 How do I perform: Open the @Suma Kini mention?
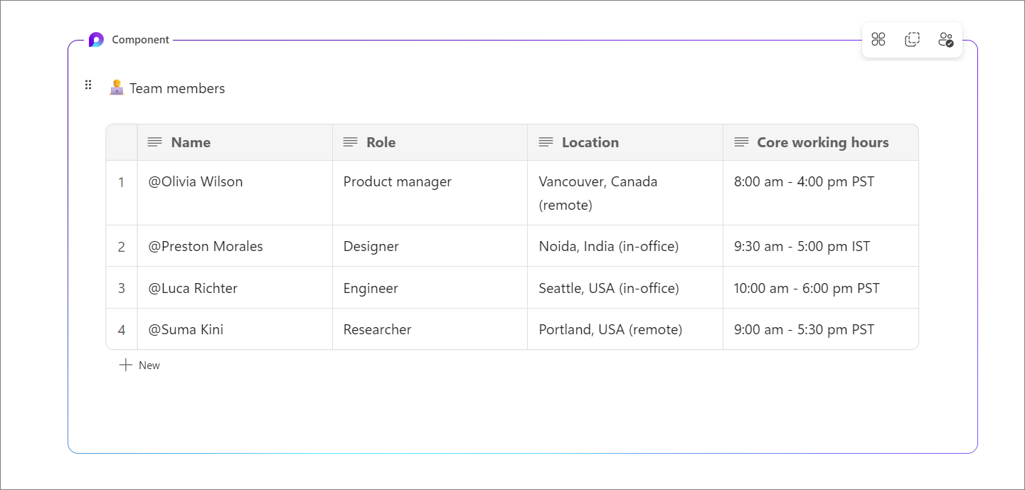(x=186, y=329)
